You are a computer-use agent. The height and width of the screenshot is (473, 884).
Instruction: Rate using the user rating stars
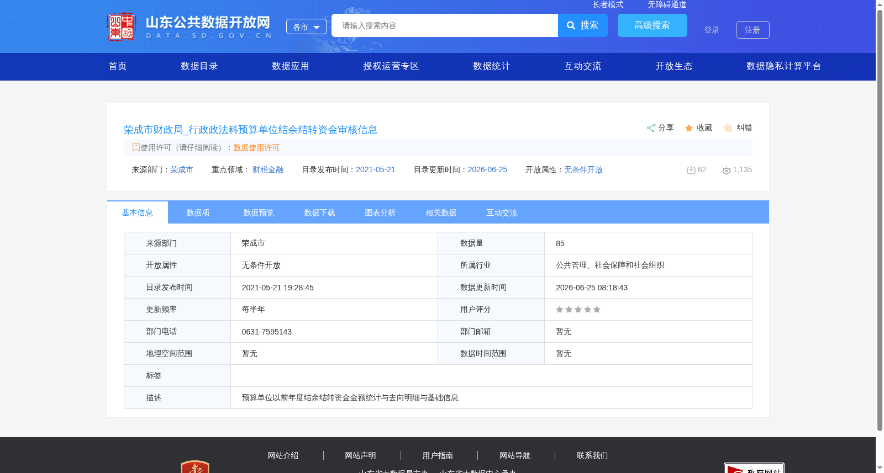[x=578, y=310]
